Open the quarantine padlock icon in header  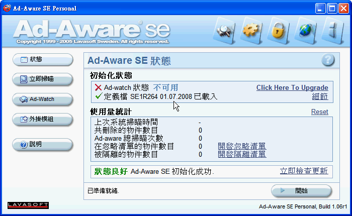pyautogui.click(x=279, y=30)
